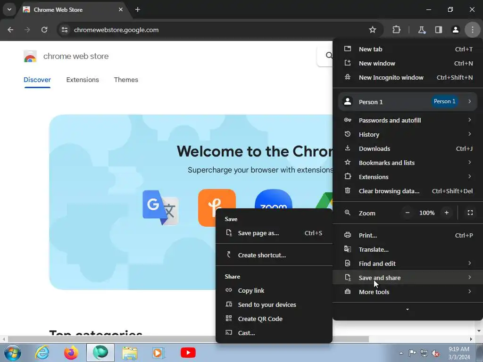
Task: Open Windows Explorer folder on taskbar
Action: [x=130, y=353]
